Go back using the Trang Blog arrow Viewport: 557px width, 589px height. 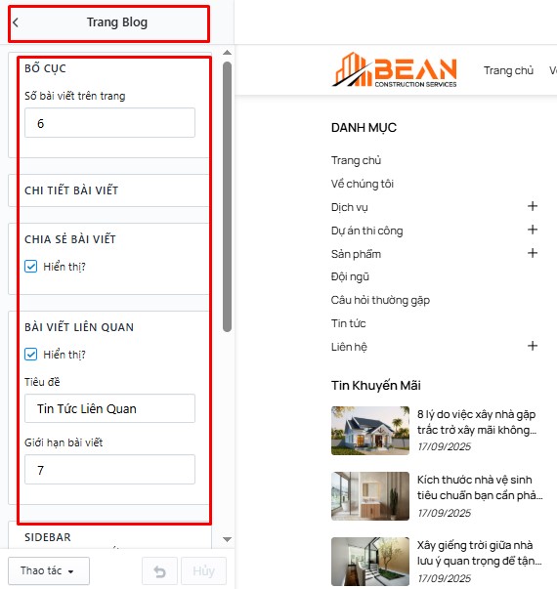pos(16,22)
